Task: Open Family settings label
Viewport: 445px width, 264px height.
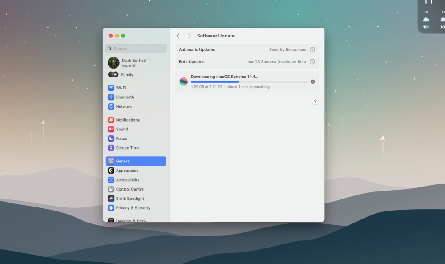Action: point(127,75)
